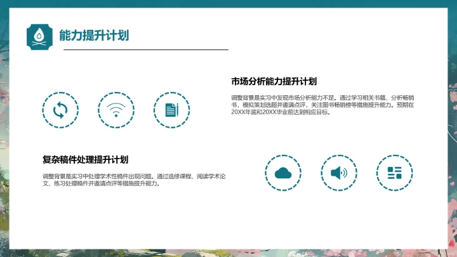The height and width of the screenshot is (257, 457).
Task: Click the heading 复杂稿件处理提升计划
Action: [86, 160]
